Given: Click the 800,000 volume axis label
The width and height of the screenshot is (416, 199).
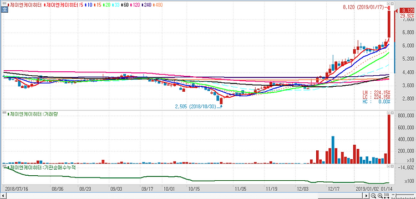Looking at the screenshot, I should [x=407, y=116].
